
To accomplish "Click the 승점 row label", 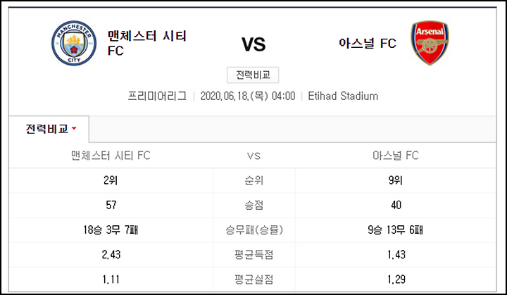I will (254, 205).
